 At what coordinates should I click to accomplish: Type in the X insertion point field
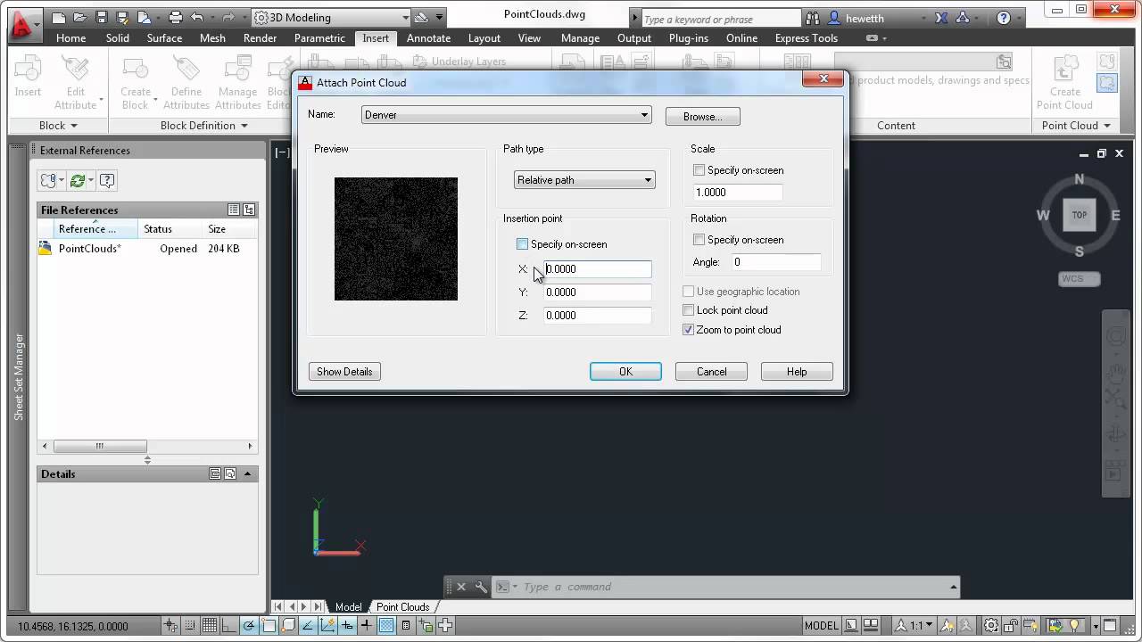pyautogui.click(x=596, y=268)
